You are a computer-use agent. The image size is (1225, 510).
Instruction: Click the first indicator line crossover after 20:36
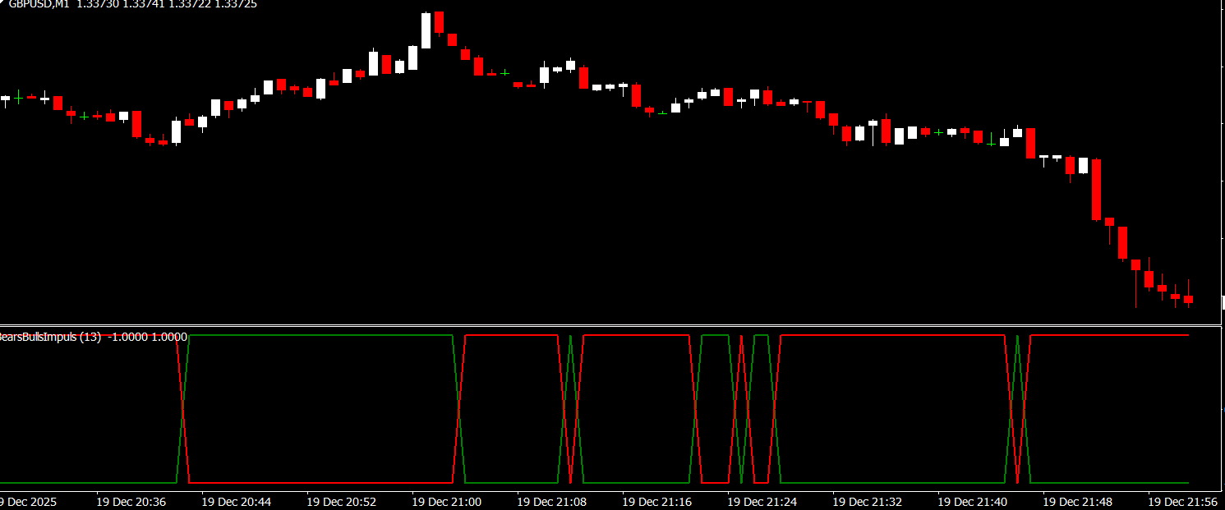tap(183, 409)
